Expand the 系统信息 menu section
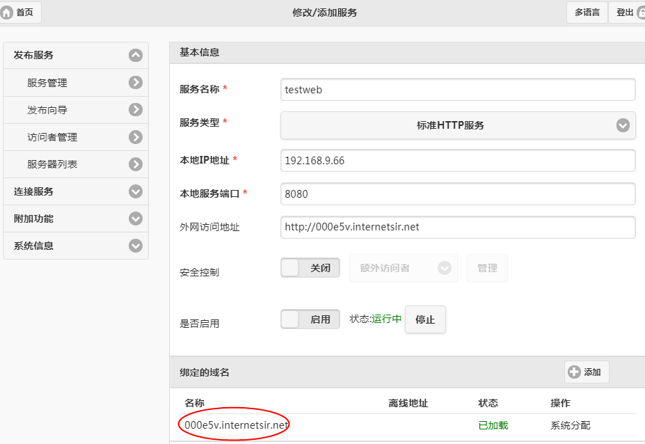This screenshot has height=444, width=645. [x=136, y=246]
